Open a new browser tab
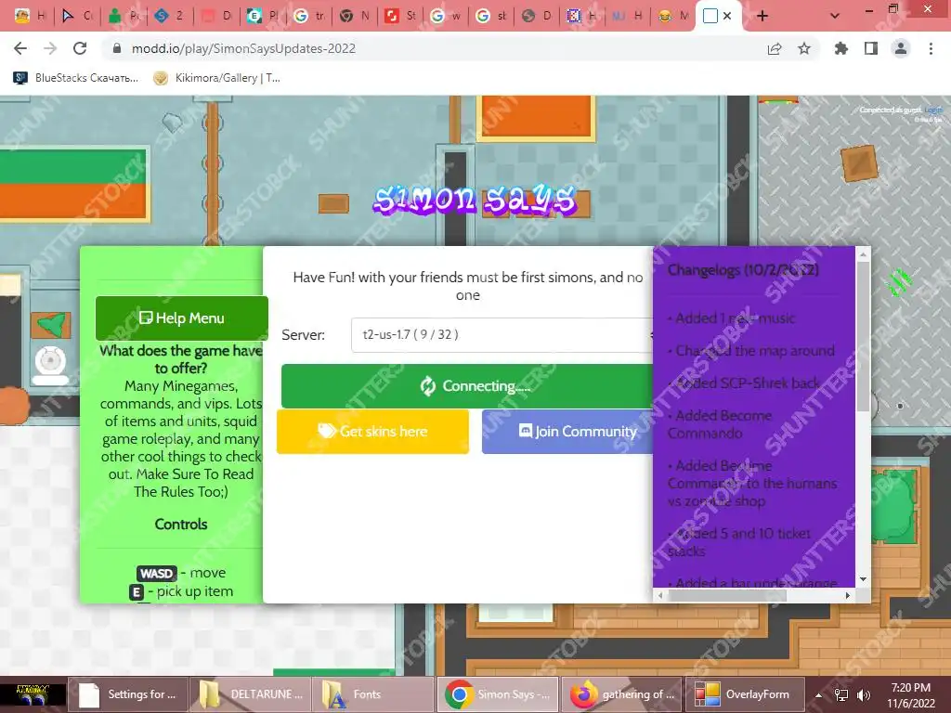This screenshot has height=713, width=951. [762, 16]
